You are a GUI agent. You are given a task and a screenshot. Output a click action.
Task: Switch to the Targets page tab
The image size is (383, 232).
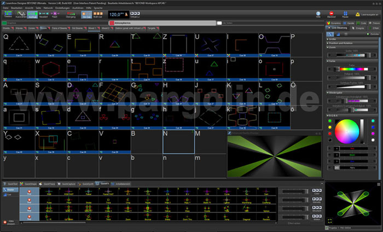(153, 28)
